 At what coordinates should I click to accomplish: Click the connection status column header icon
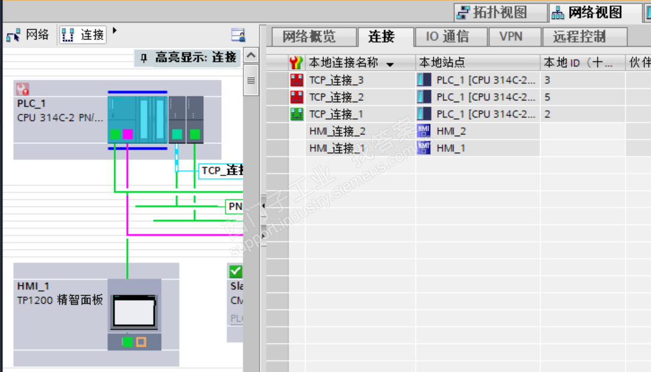point(297,63)
